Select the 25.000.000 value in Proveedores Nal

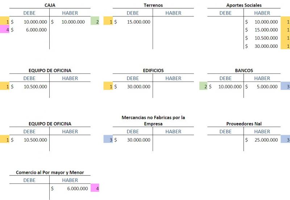(265, 140)
